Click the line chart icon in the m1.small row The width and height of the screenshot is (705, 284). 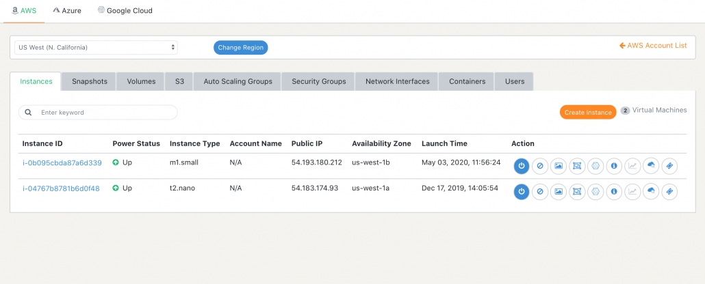pyautogui.click(x=632, y=166)
